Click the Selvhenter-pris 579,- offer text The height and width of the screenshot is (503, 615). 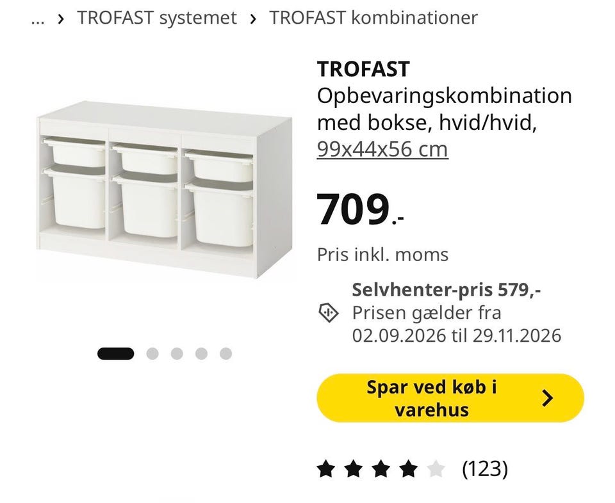click(447, 290)
